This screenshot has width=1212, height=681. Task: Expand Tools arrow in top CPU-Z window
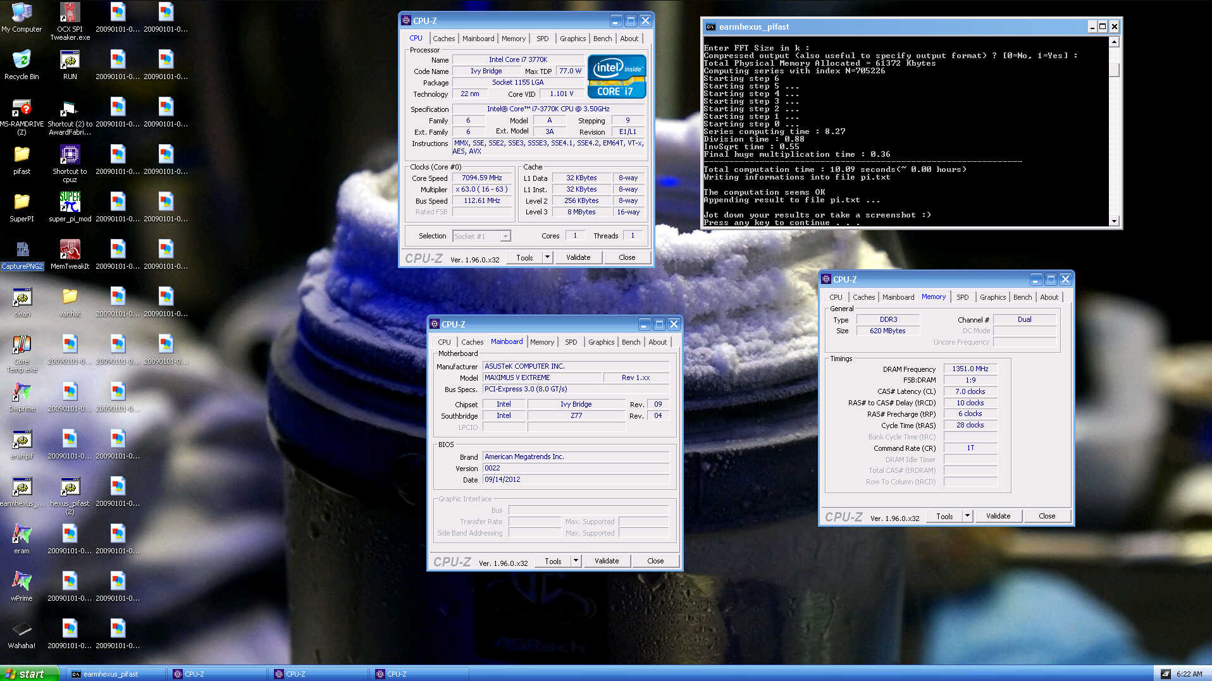[x=547, y=257]
